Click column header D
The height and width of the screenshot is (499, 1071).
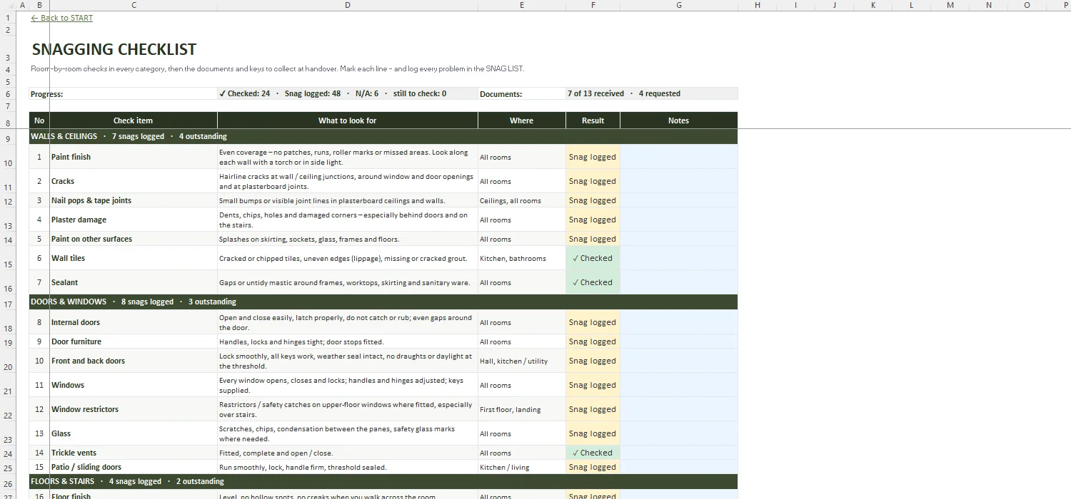coord(348,5)
